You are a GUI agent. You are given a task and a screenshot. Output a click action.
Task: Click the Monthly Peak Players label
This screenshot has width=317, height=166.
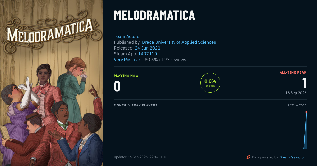pos(136,105)
